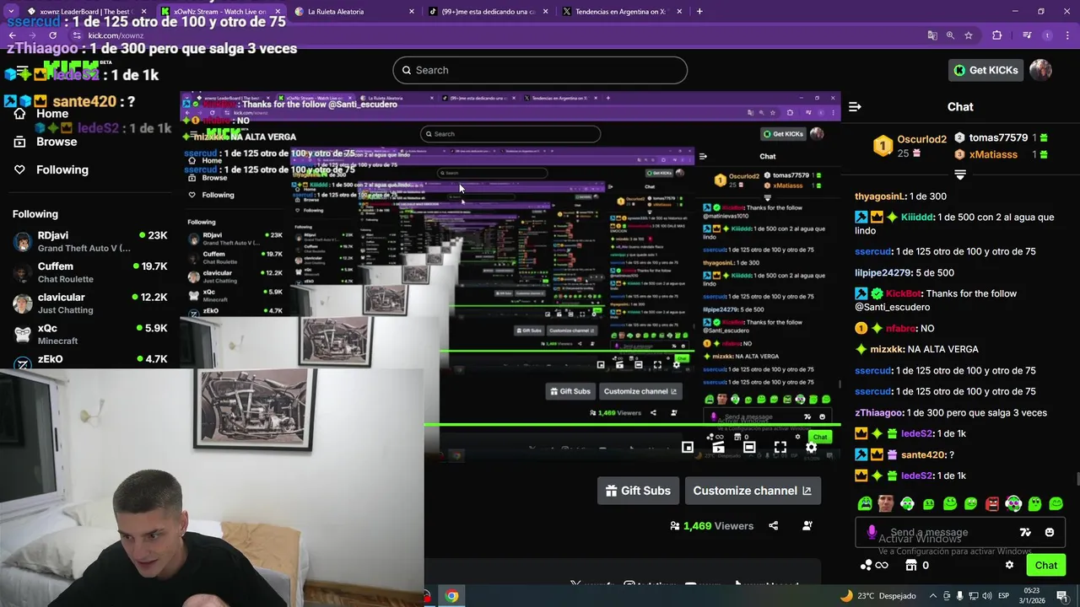Viewport: 1080px width, 607px height.
Task: Insert the red angry emote
Action: point(992,504)
